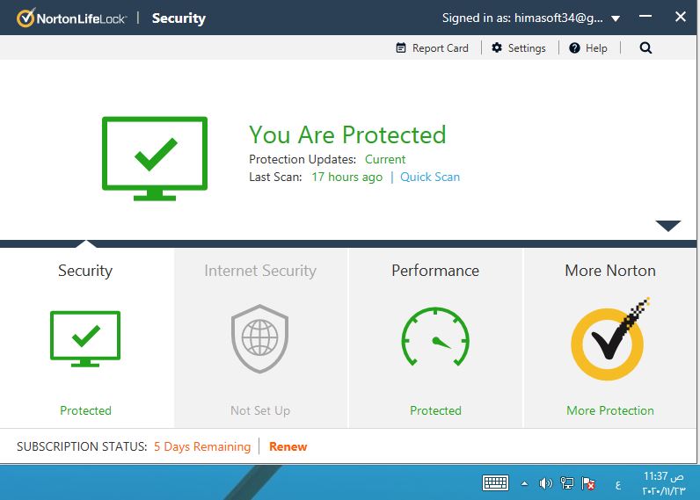Click the Renew link

click(288, 446)
